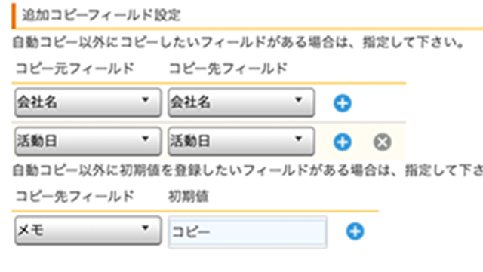Click the description about copying additional fields

pos(238,42)
